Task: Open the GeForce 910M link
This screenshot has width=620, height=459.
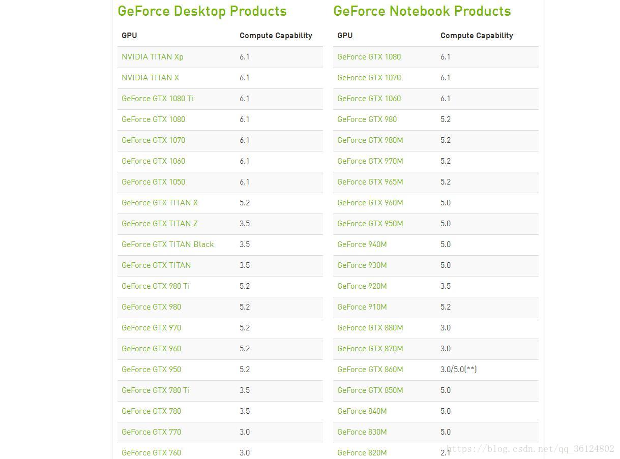Action: click(362, 307)
